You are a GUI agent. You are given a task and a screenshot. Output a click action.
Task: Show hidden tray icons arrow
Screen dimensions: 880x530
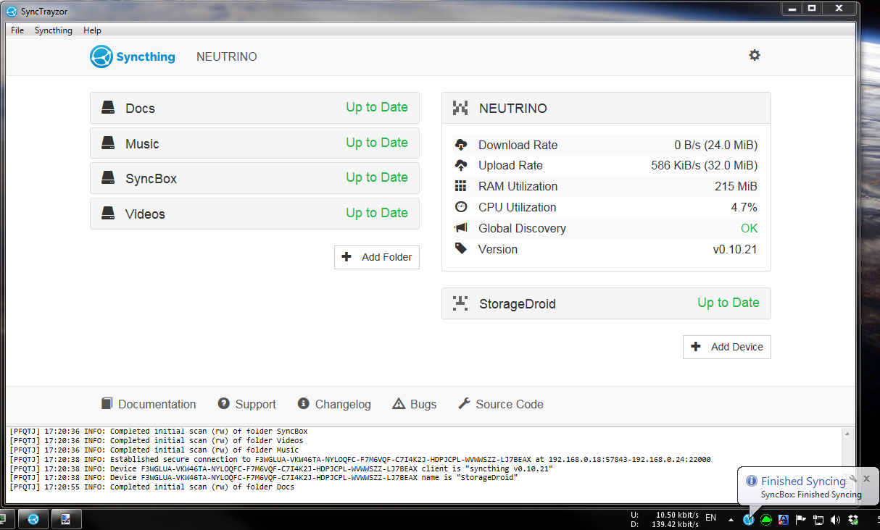[731, 519]
